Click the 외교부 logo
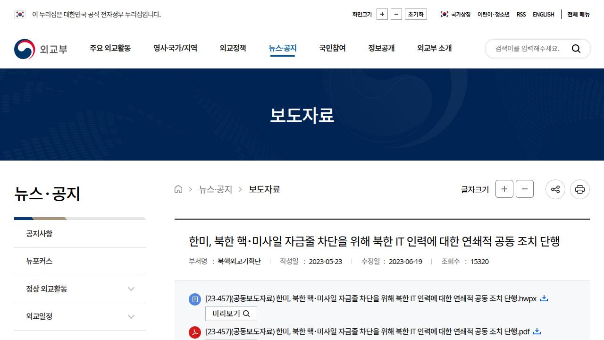The image size is (604, 340). pyautogui.click(x=41, y=49)
